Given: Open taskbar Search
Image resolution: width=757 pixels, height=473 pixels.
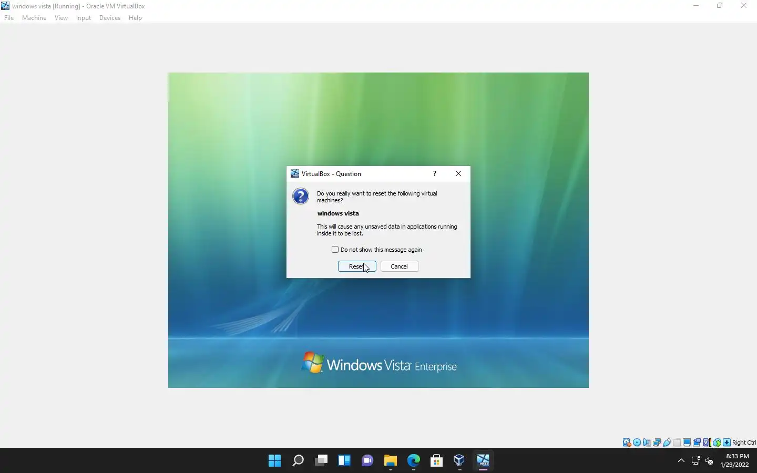Looking at the screenshot, I should tap(298, 461).
